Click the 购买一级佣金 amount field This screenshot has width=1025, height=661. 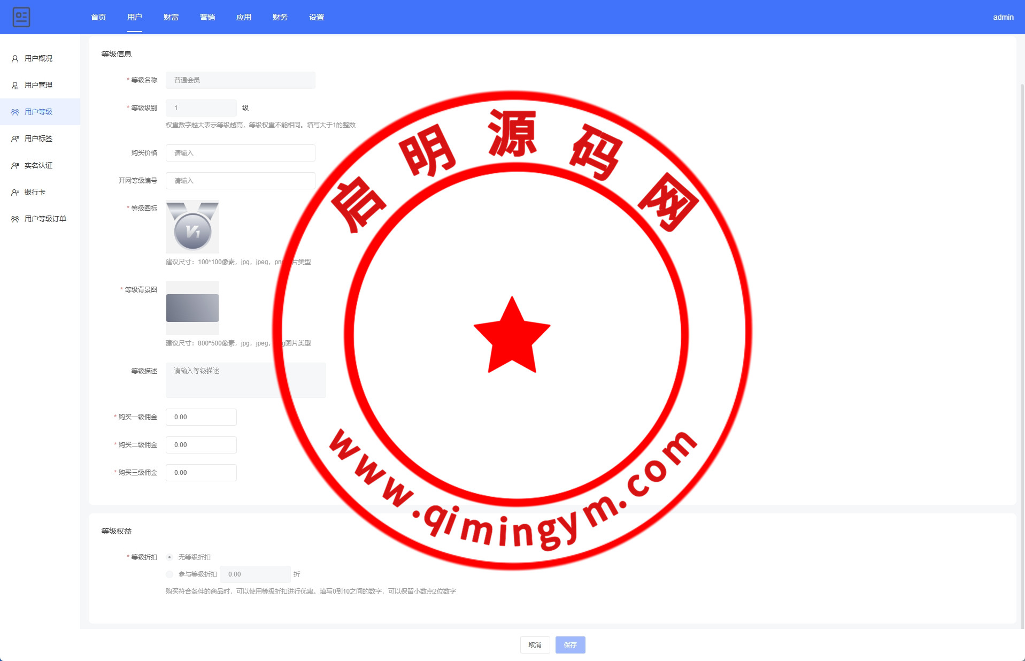(x=201, y=417)
